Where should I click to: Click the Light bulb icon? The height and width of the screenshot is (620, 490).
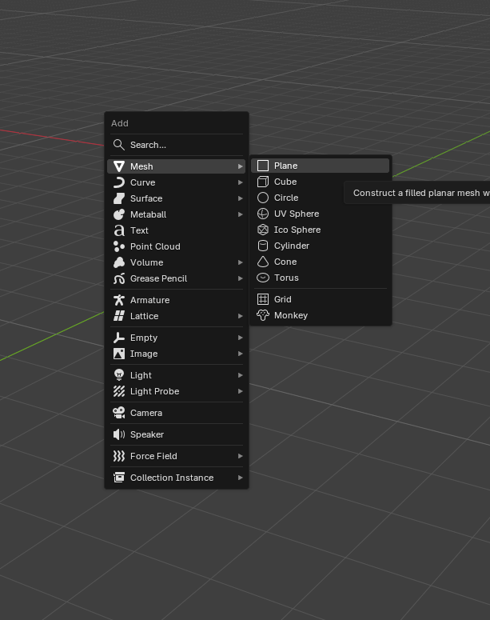coord(119,375)
